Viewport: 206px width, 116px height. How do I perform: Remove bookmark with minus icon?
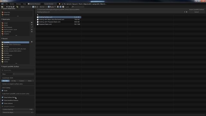point(32,24)
